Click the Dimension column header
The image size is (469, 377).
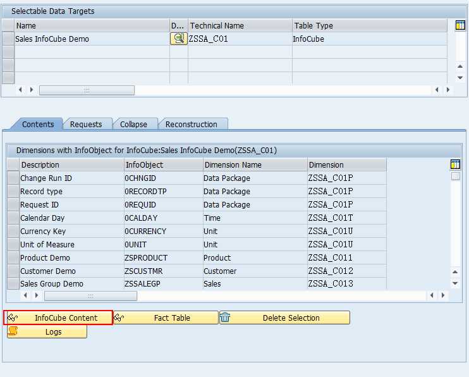[347, 164]
